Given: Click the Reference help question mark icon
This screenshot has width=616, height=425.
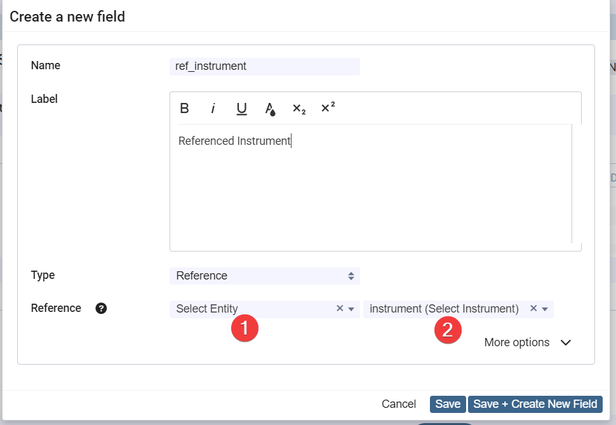Looking at the screenshot, I should (101, 309).
